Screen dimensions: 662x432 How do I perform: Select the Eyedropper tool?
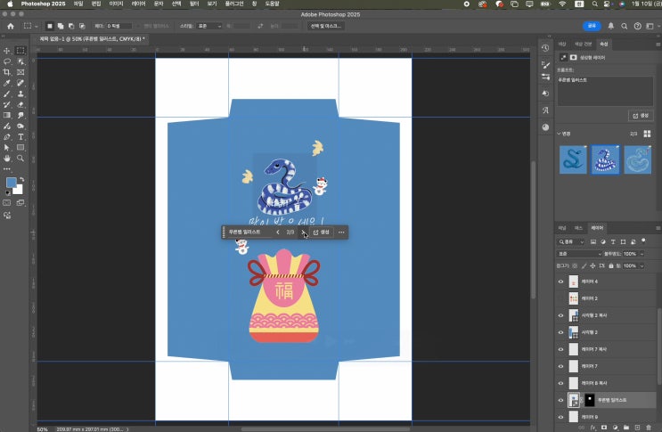coord(7,83)
